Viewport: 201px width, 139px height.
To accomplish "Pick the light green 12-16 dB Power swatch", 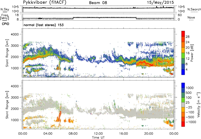I will click(x=183, y=55).
